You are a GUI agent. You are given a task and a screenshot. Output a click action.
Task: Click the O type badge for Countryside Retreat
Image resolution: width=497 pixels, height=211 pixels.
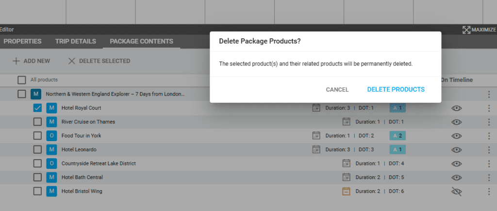pyautogui.click(x=51, y=163)
